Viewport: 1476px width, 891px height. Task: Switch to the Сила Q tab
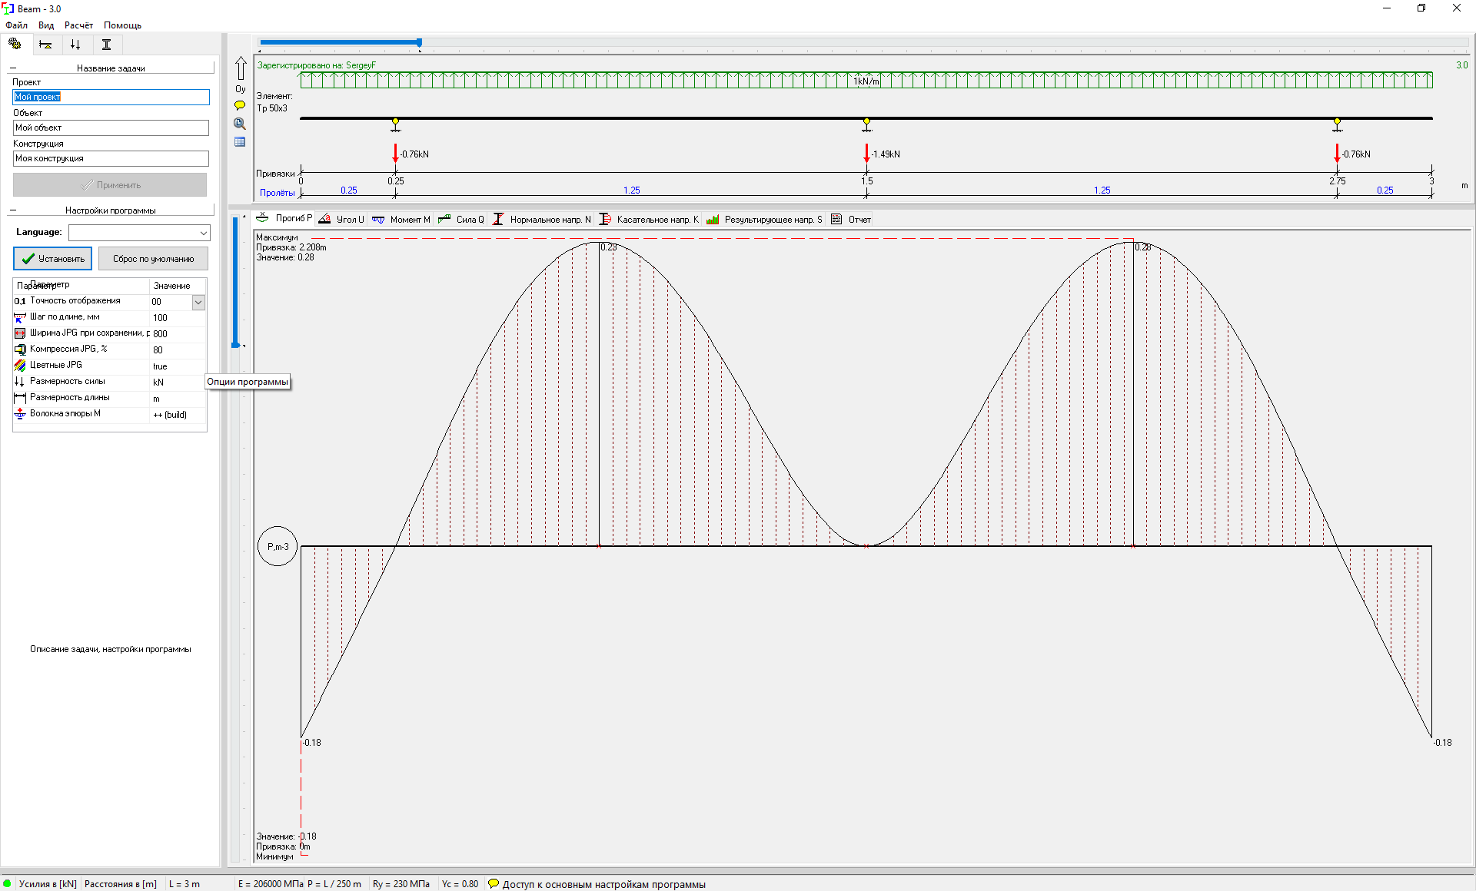coord(461,220)
